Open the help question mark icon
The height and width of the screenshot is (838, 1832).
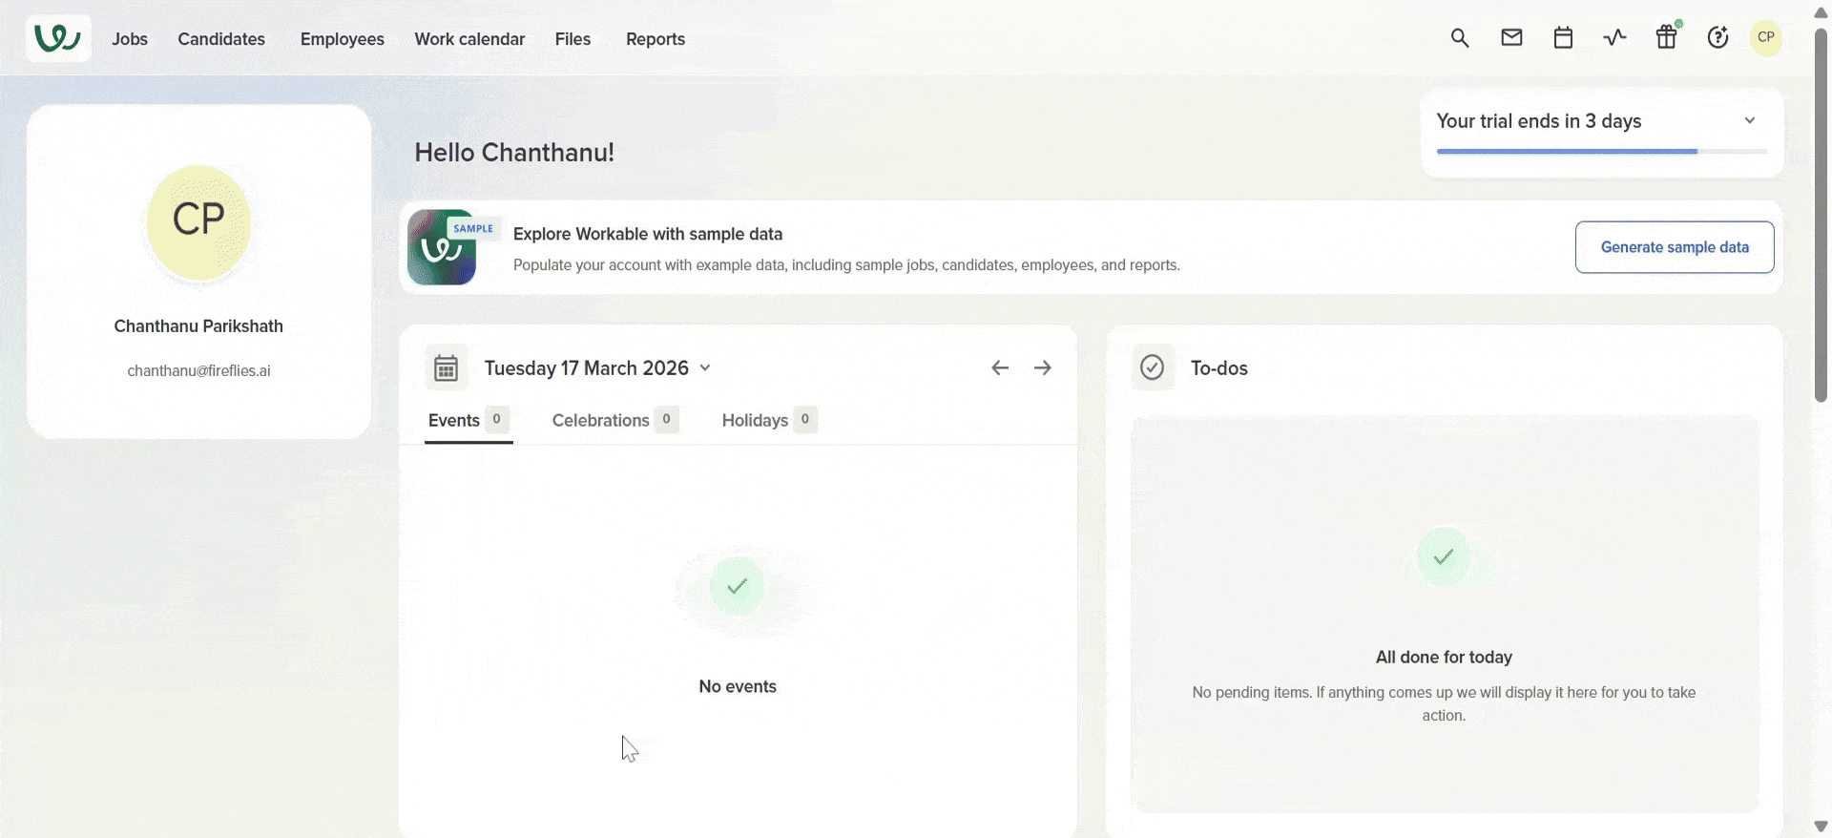[1717, 38]
